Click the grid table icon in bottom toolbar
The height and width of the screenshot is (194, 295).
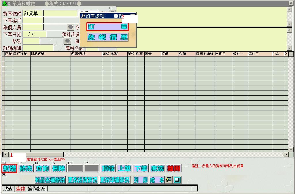(177, 180)
